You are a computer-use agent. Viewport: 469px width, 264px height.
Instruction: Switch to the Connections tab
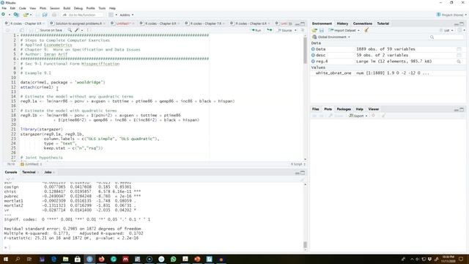tap(363, 23)
